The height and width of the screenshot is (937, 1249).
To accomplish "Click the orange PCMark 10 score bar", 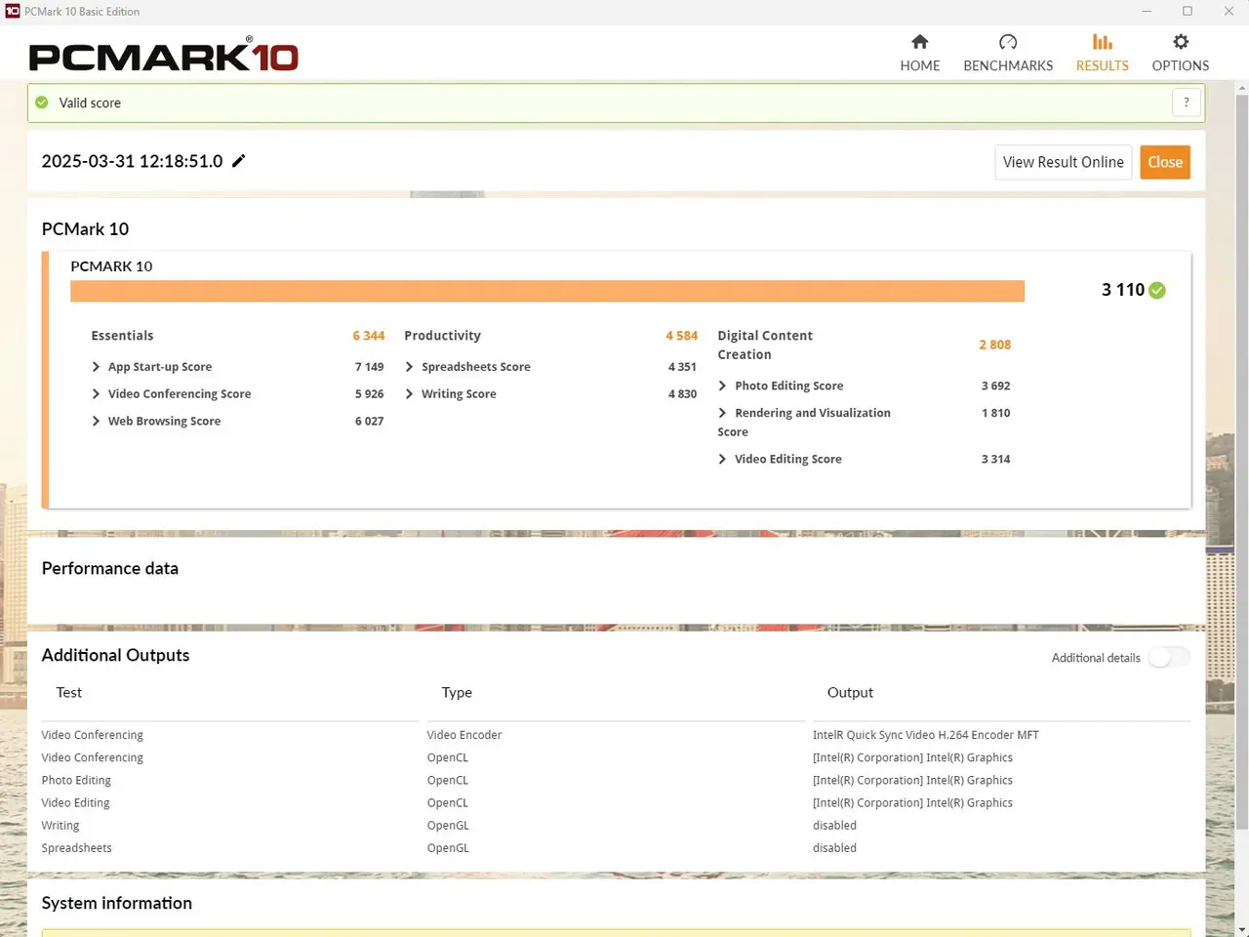I will click(546, 291).
